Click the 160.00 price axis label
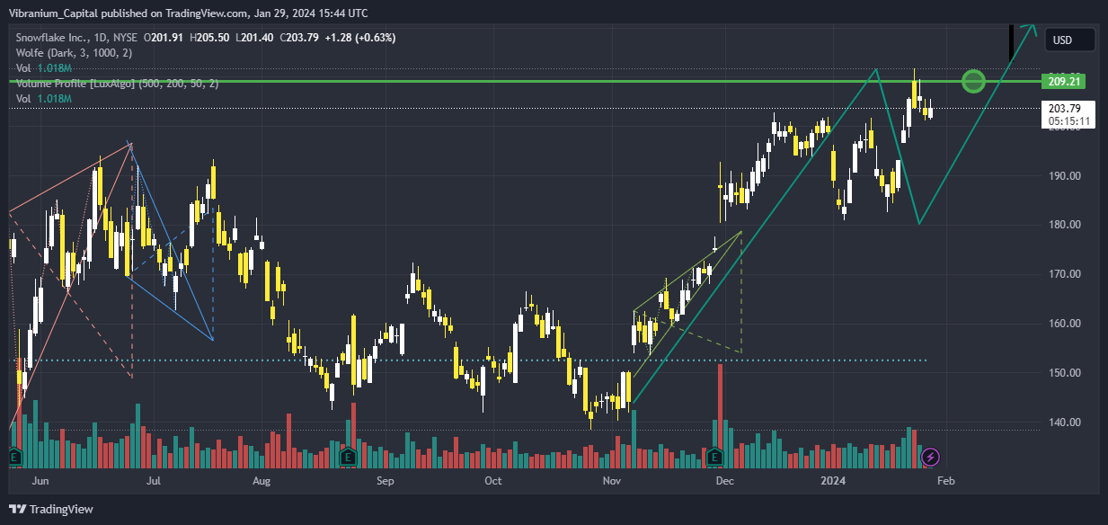 [x=1063, y=324]
